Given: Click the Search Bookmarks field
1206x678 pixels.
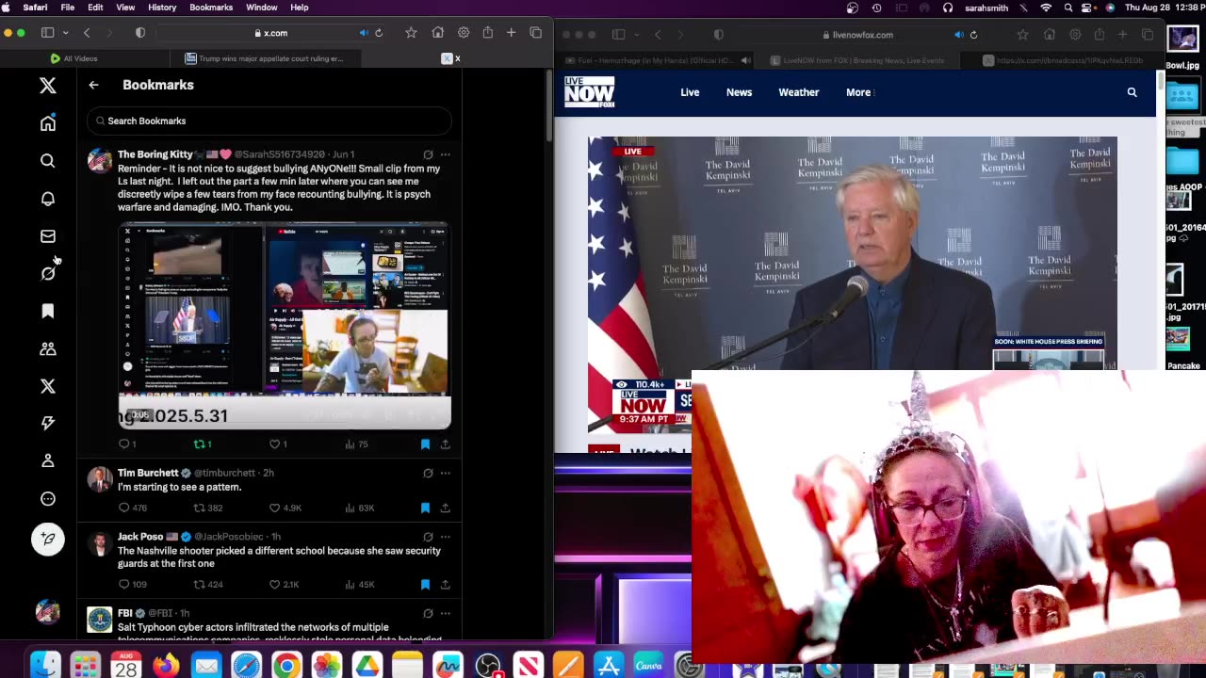Looking at the screenshot, I should [269, 121].
